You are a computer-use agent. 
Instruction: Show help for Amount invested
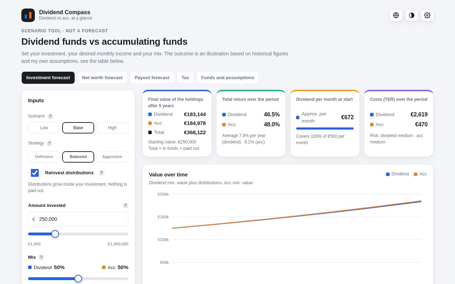pyautogui.click(x=125, y=206)
